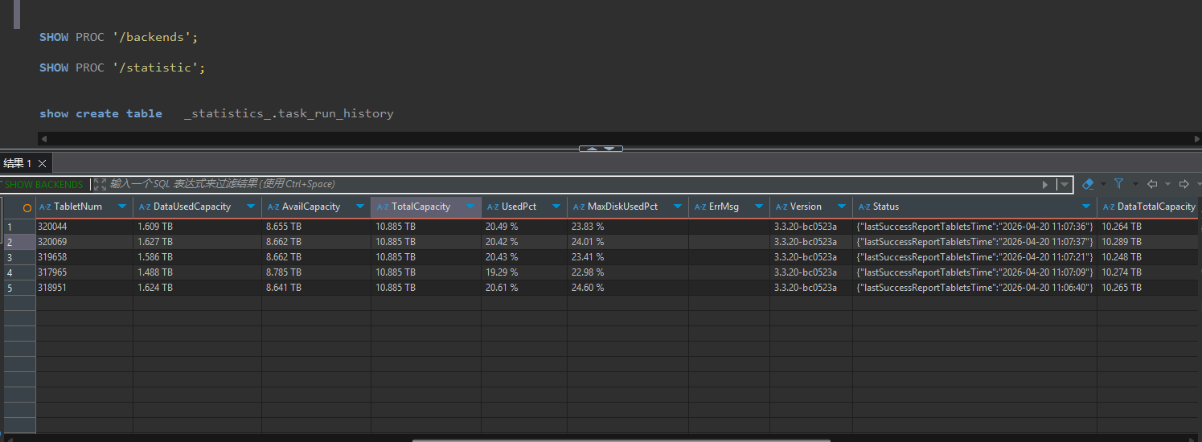Close the 结果 1 result tab

43,163
